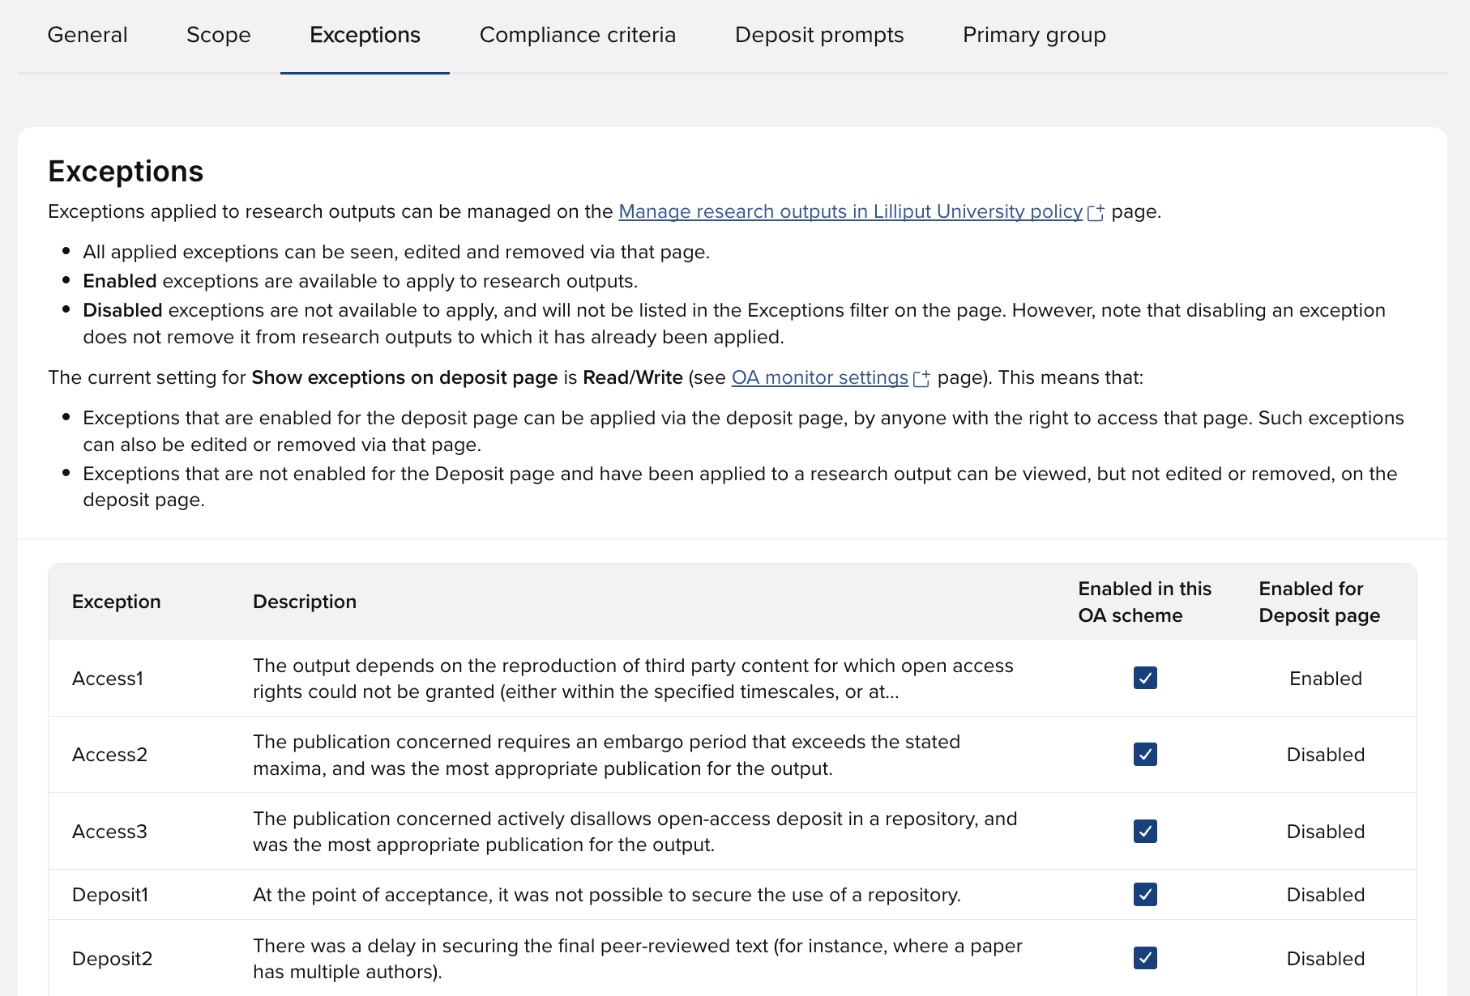Image resolution: width=1470 pixels, height=996 pixels.
Task: Click external-link icon next to OA monitor settings
Action: pos(921,379)
